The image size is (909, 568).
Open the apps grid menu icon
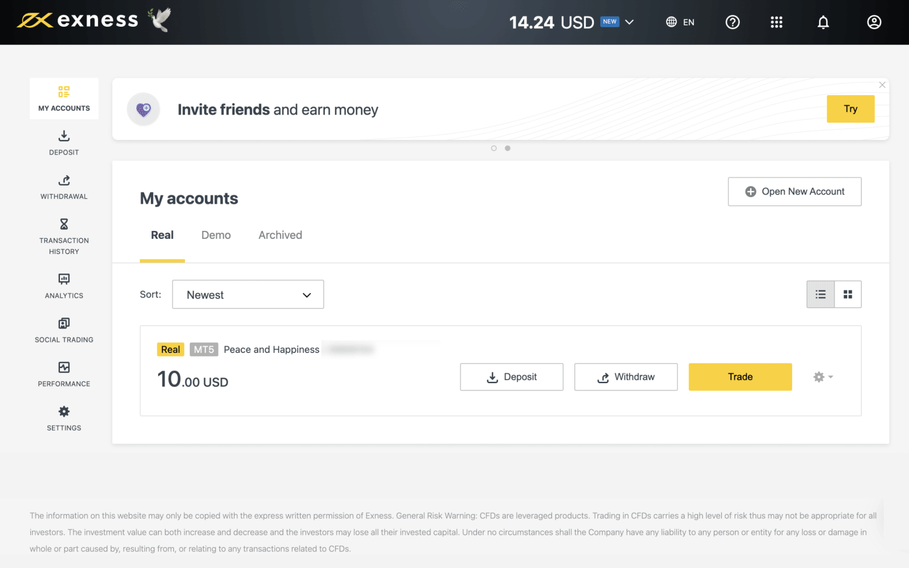pos(776,22)
